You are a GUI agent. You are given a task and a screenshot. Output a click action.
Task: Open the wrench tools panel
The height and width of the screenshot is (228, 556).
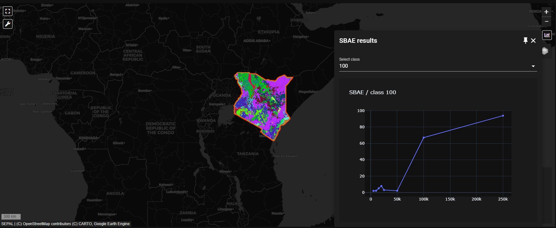(x=8, y=24)
